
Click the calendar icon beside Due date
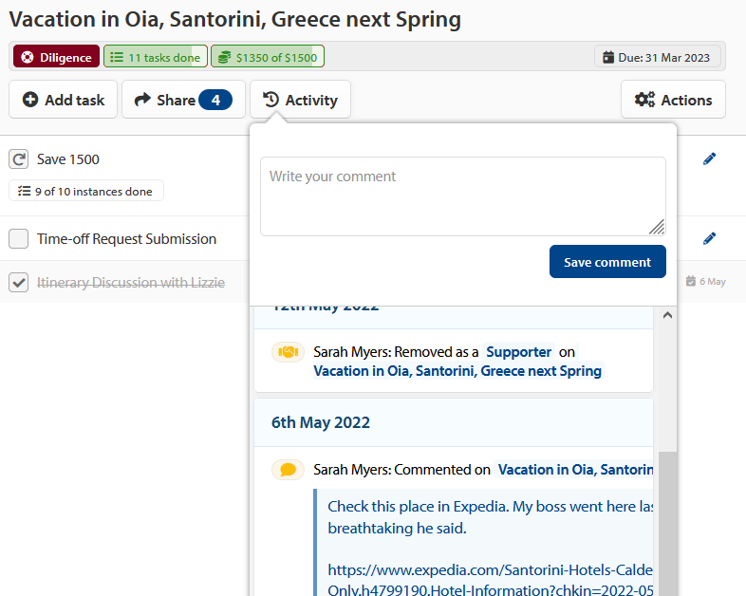click(608, 58)
